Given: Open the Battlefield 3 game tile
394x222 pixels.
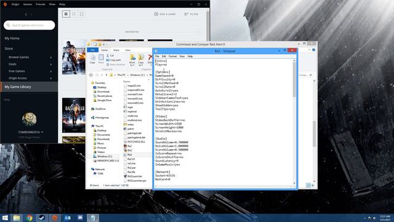Looking at the screenshot, I should 74,115.
